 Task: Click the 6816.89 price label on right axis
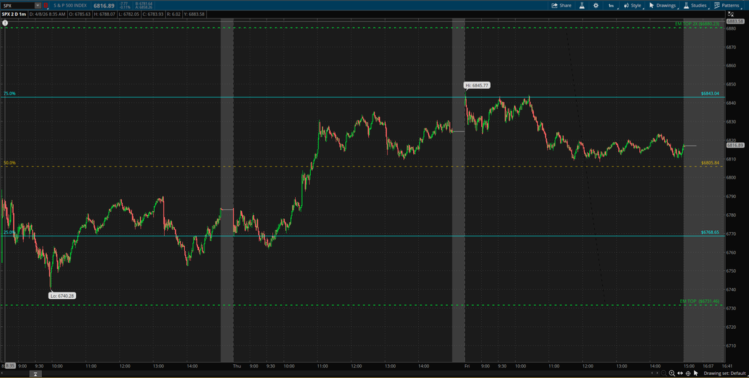pos(734,145)
